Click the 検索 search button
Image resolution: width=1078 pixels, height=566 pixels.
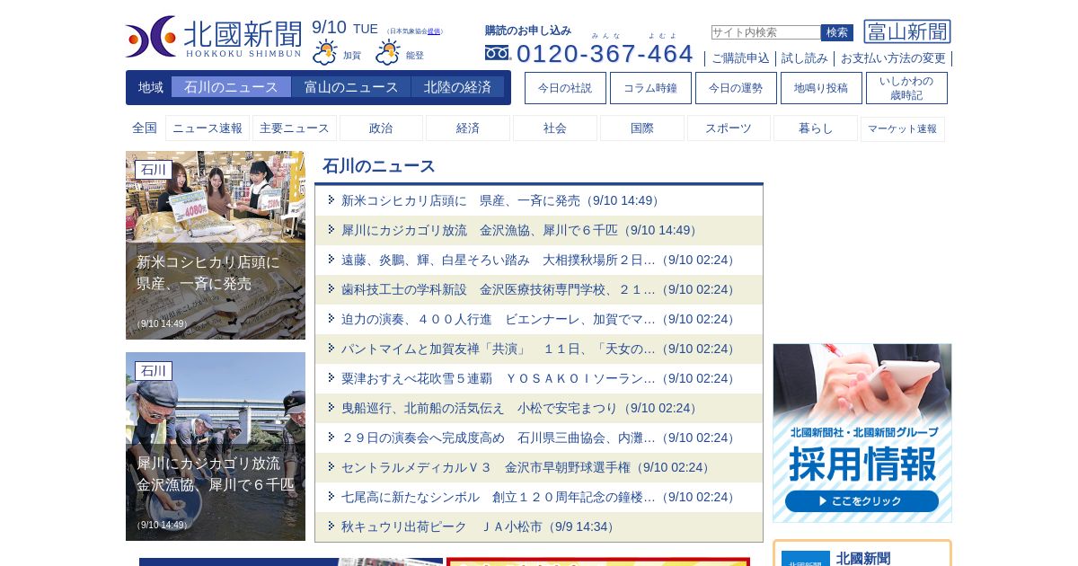837,32
